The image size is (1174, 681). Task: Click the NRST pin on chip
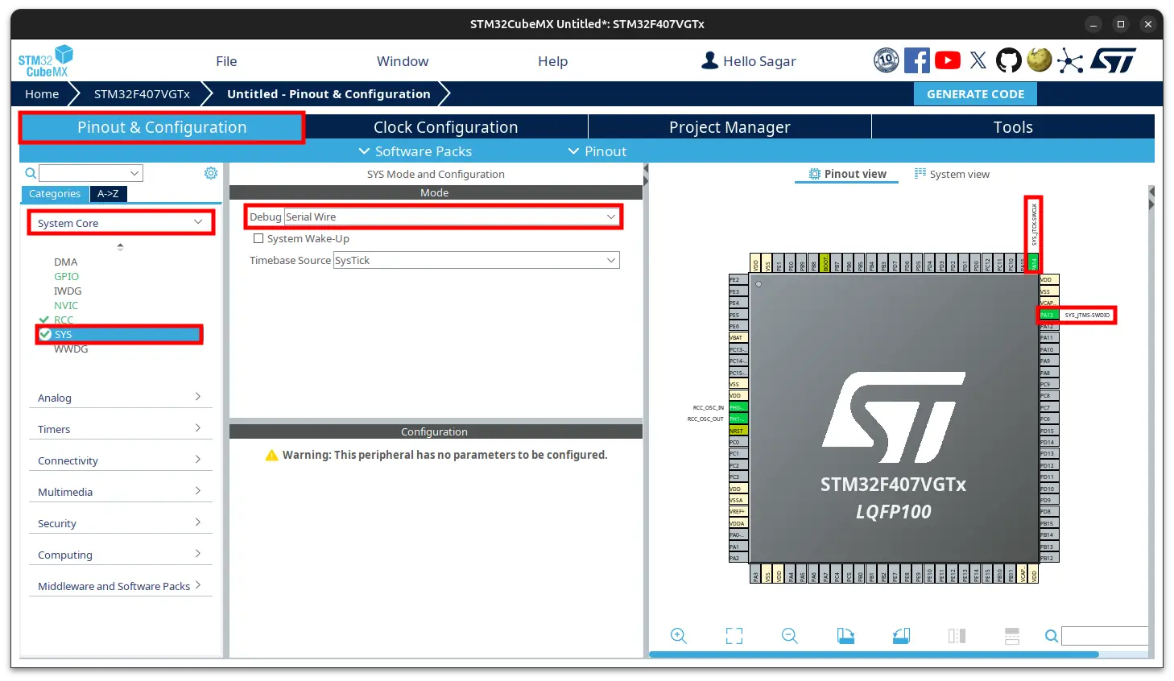738,431
